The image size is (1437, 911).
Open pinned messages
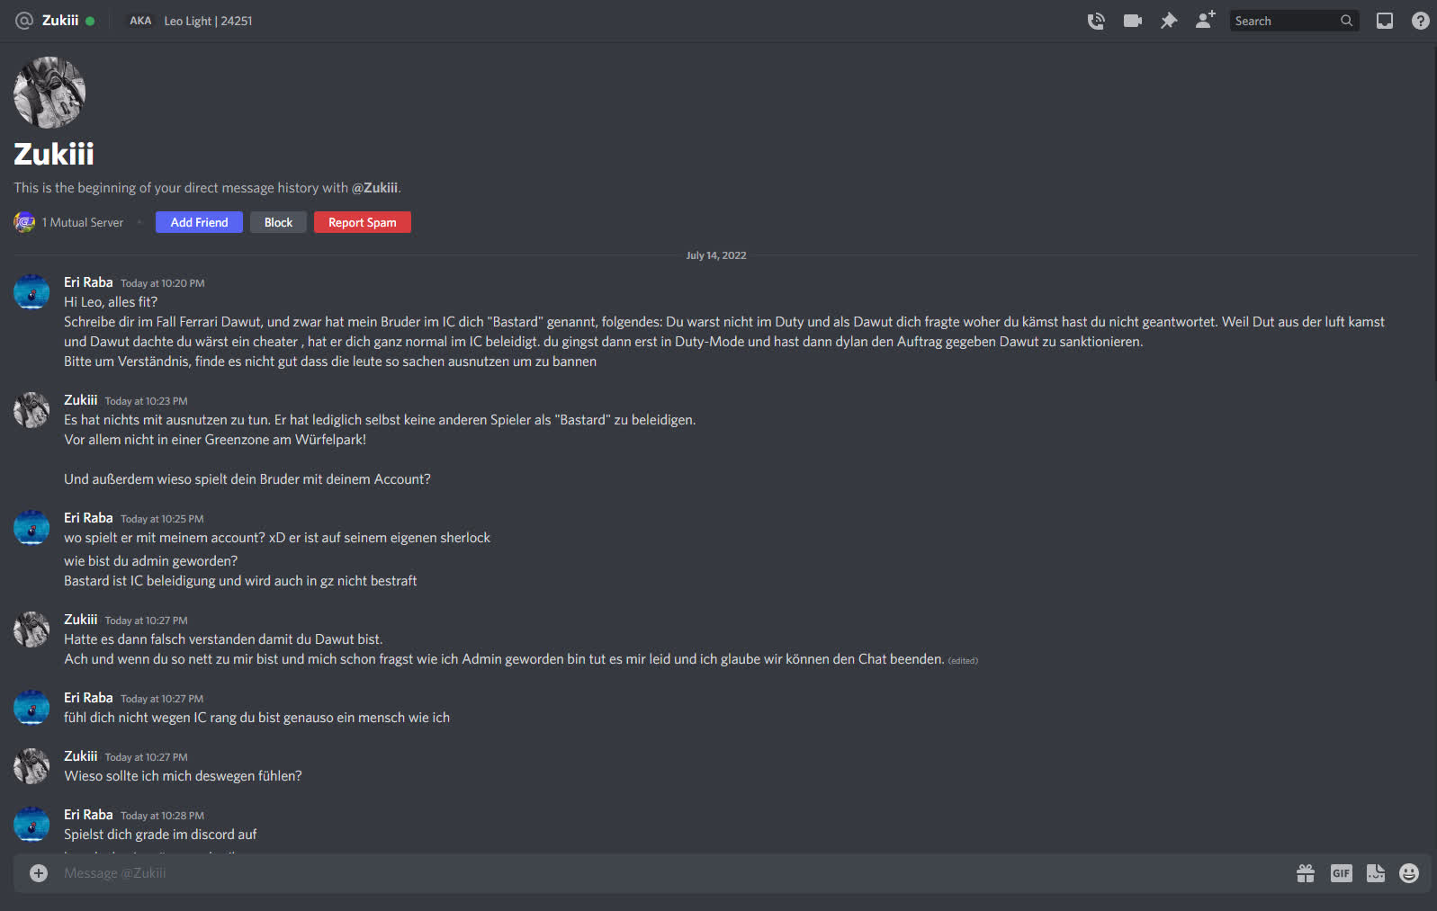coord(1169,21)
